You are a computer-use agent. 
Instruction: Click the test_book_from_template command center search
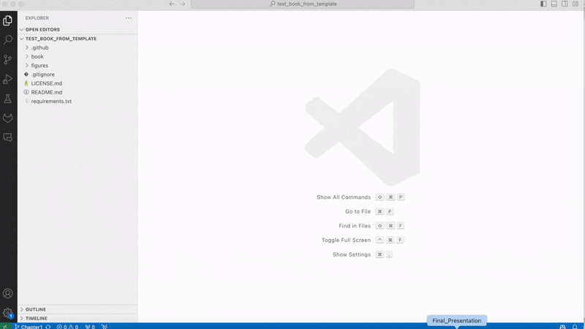[303, 4]
